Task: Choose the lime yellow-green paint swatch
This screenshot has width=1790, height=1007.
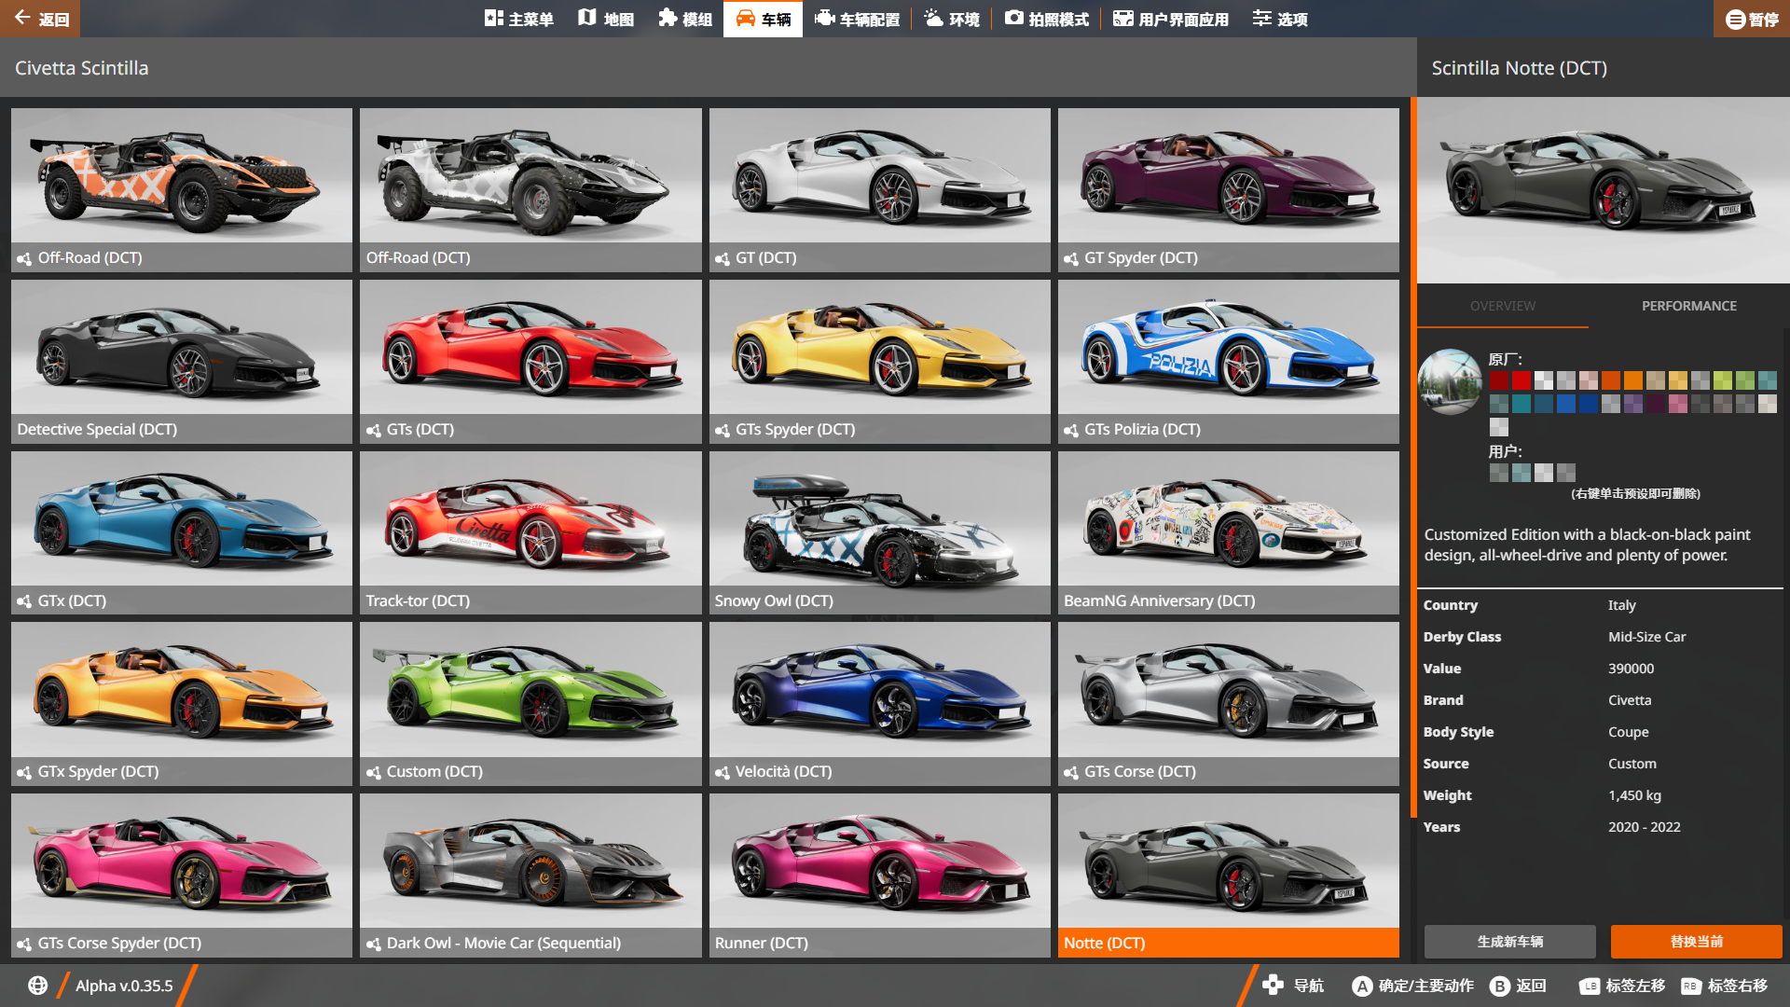Action: [1722, 380]
